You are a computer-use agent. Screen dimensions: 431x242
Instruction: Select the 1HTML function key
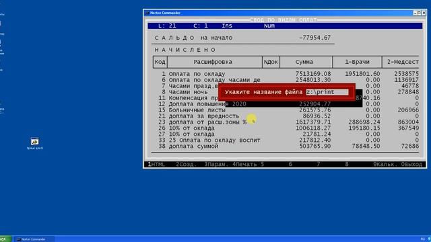point(156,164)
